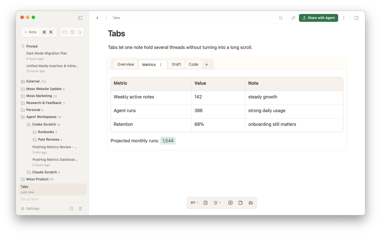Open the Dark Mode Migration Plan note
The width and height of the screenshot is (381, 236).
click(46, 53)
